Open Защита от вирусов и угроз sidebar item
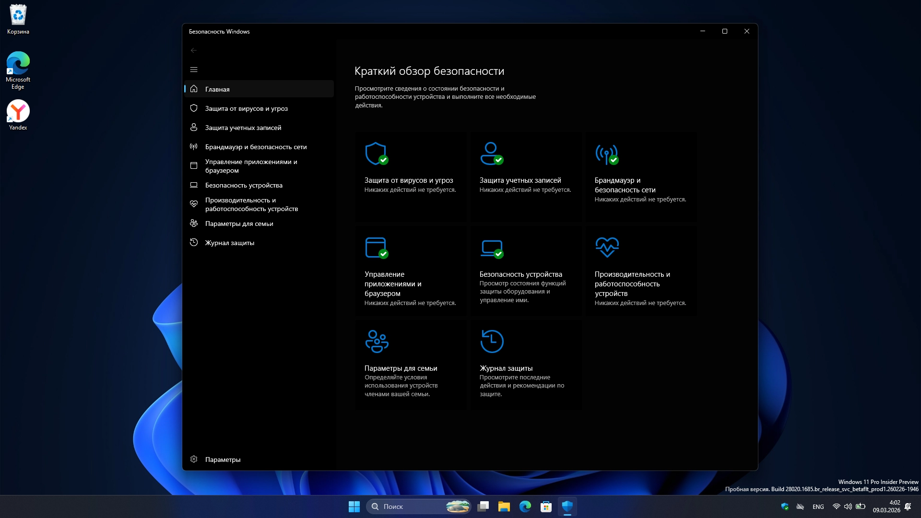Viewport: 921px width, 518px height. (247, 108)
